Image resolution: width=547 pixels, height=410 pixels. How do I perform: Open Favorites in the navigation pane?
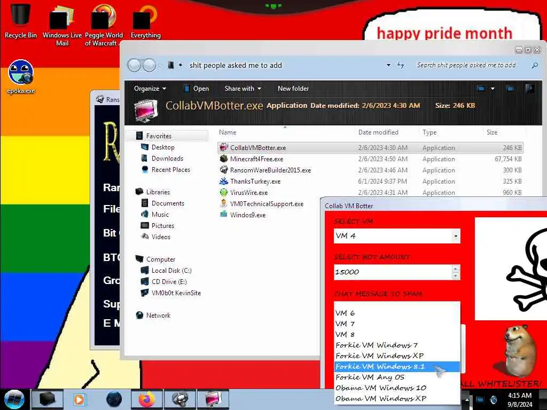pyautogui.click(x=159, y=136)
